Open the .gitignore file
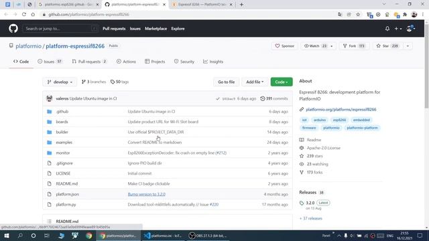 click(x=64, y=163)
